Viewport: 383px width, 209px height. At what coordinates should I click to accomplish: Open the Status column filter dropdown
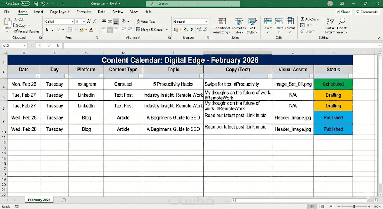[x=350, y=76]
